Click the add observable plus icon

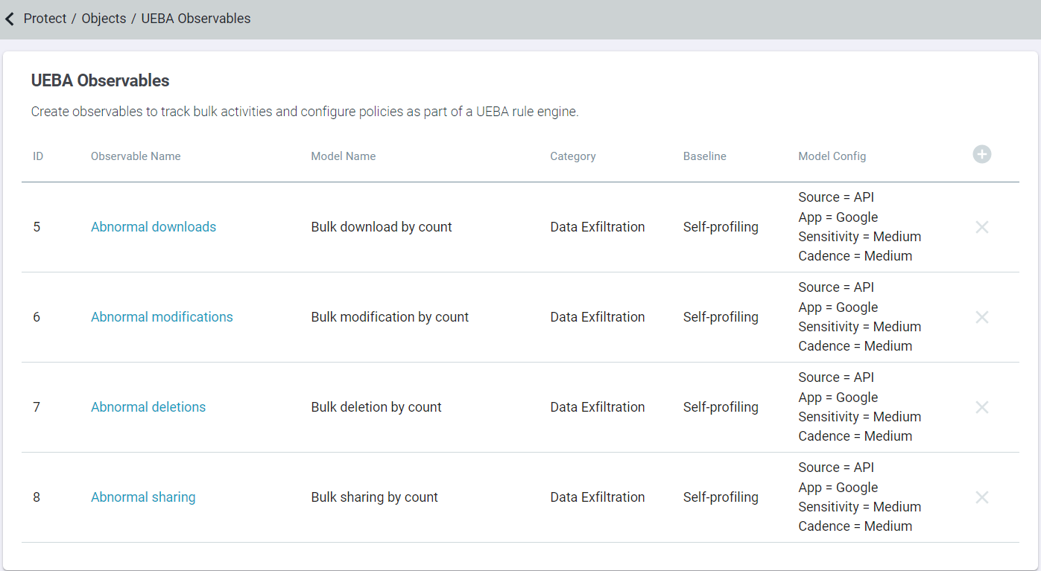click(x=981, y=155)
